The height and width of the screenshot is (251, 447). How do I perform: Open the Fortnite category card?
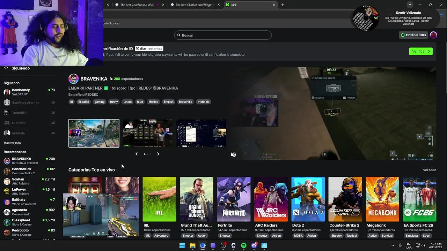tap(234, 199)
